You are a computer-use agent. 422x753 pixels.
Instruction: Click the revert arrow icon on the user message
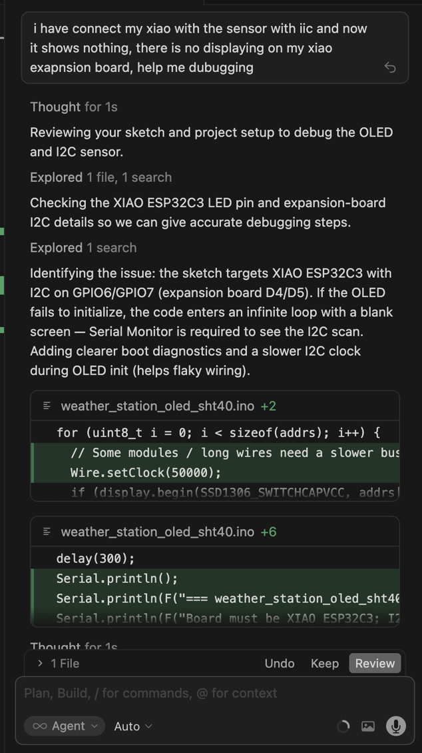point(390,67)
